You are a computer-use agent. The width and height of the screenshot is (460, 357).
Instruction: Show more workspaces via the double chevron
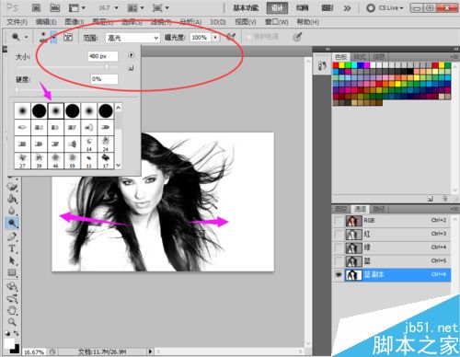(347, 8)
